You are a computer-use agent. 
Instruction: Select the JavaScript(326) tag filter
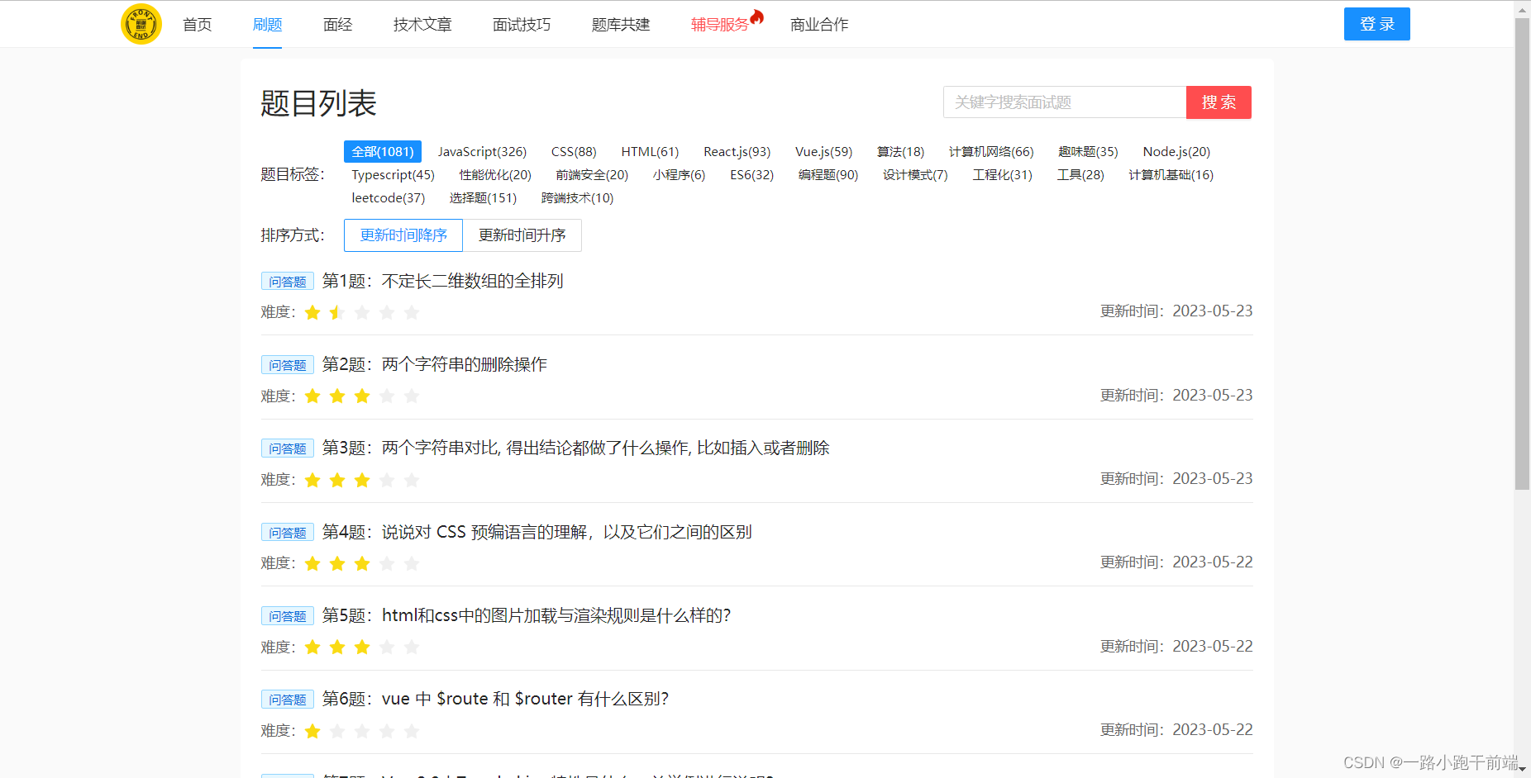483,151
